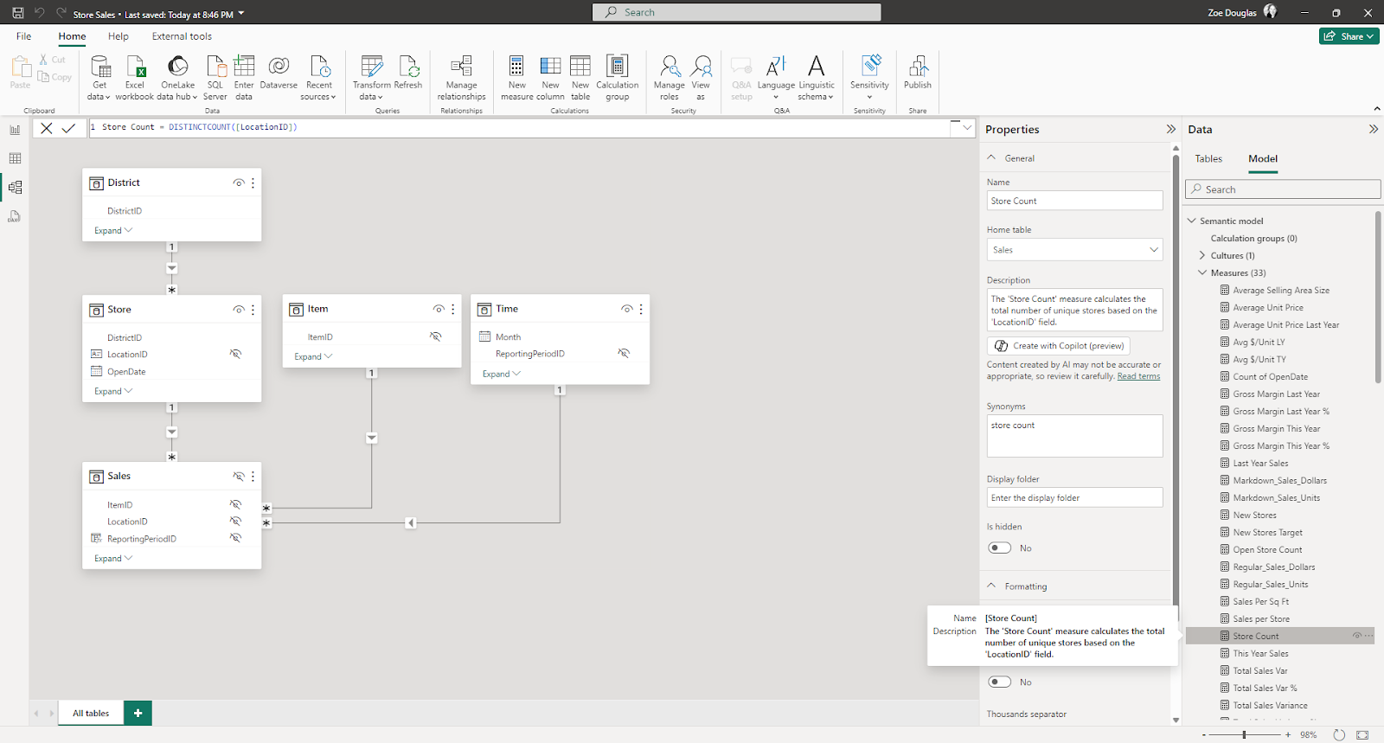Connect to SQL Server source
This screenshot has height=743, width=1384.
pos(215,78)
